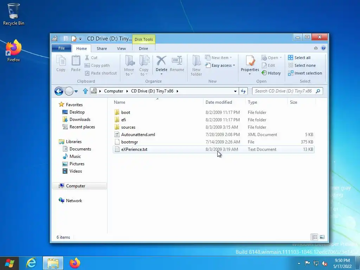Click Select all in Select group
360x270 pixels.
(299, 58)
